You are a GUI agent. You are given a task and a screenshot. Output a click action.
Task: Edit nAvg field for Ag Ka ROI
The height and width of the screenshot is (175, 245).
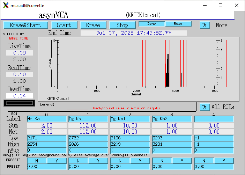(x=88, y=150)
